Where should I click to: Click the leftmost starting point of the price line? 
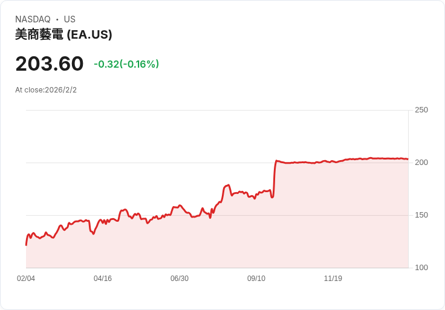point(26,245)
